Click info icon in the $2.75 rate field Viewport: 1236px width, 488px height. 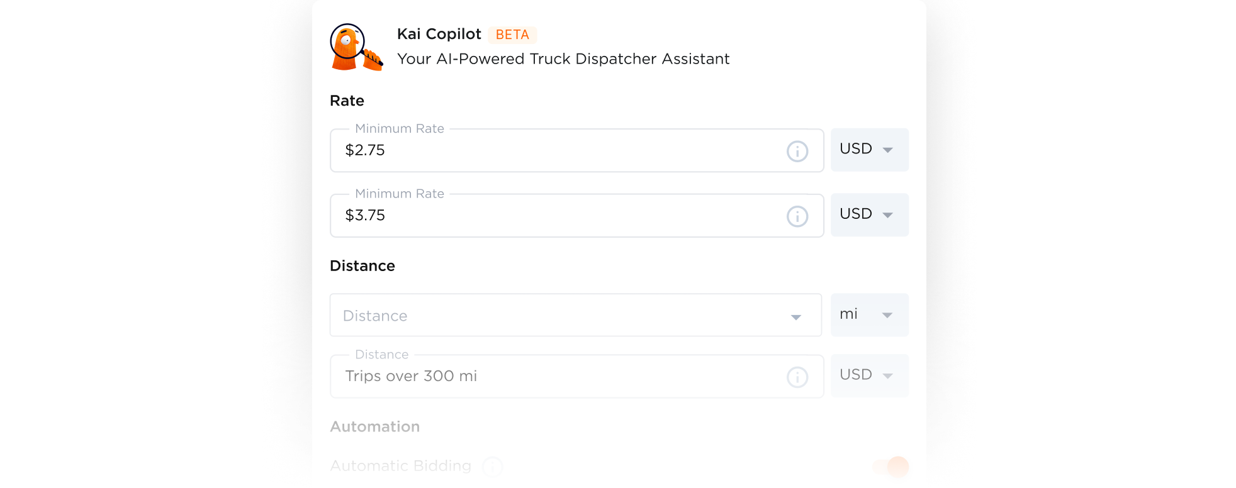797,152
